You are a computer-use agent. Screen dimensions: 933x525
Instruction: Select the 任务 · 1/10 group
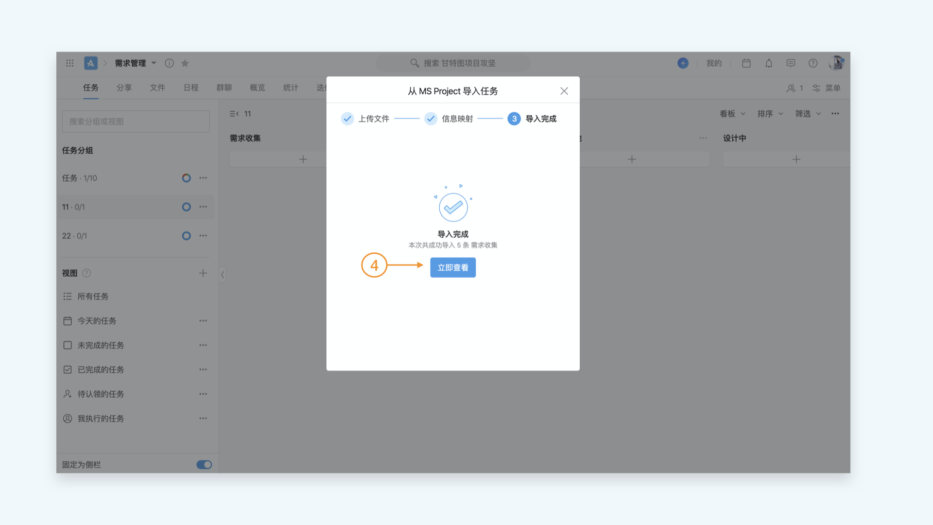click(x=135, y=178)
